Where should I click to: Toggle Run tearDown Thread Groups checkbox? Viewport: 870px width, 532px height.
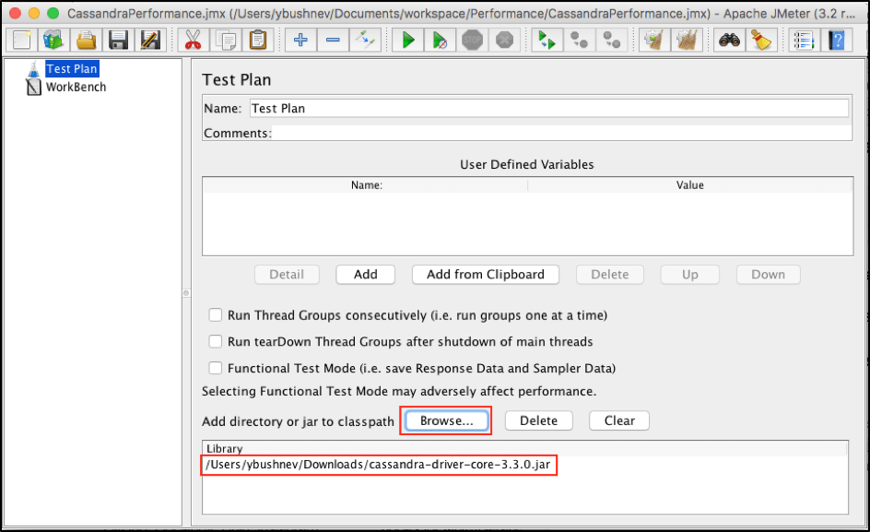216,341
